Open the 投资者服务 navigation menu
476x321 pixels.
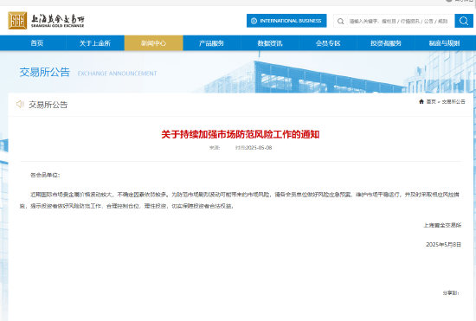click(x=386, y=43)
